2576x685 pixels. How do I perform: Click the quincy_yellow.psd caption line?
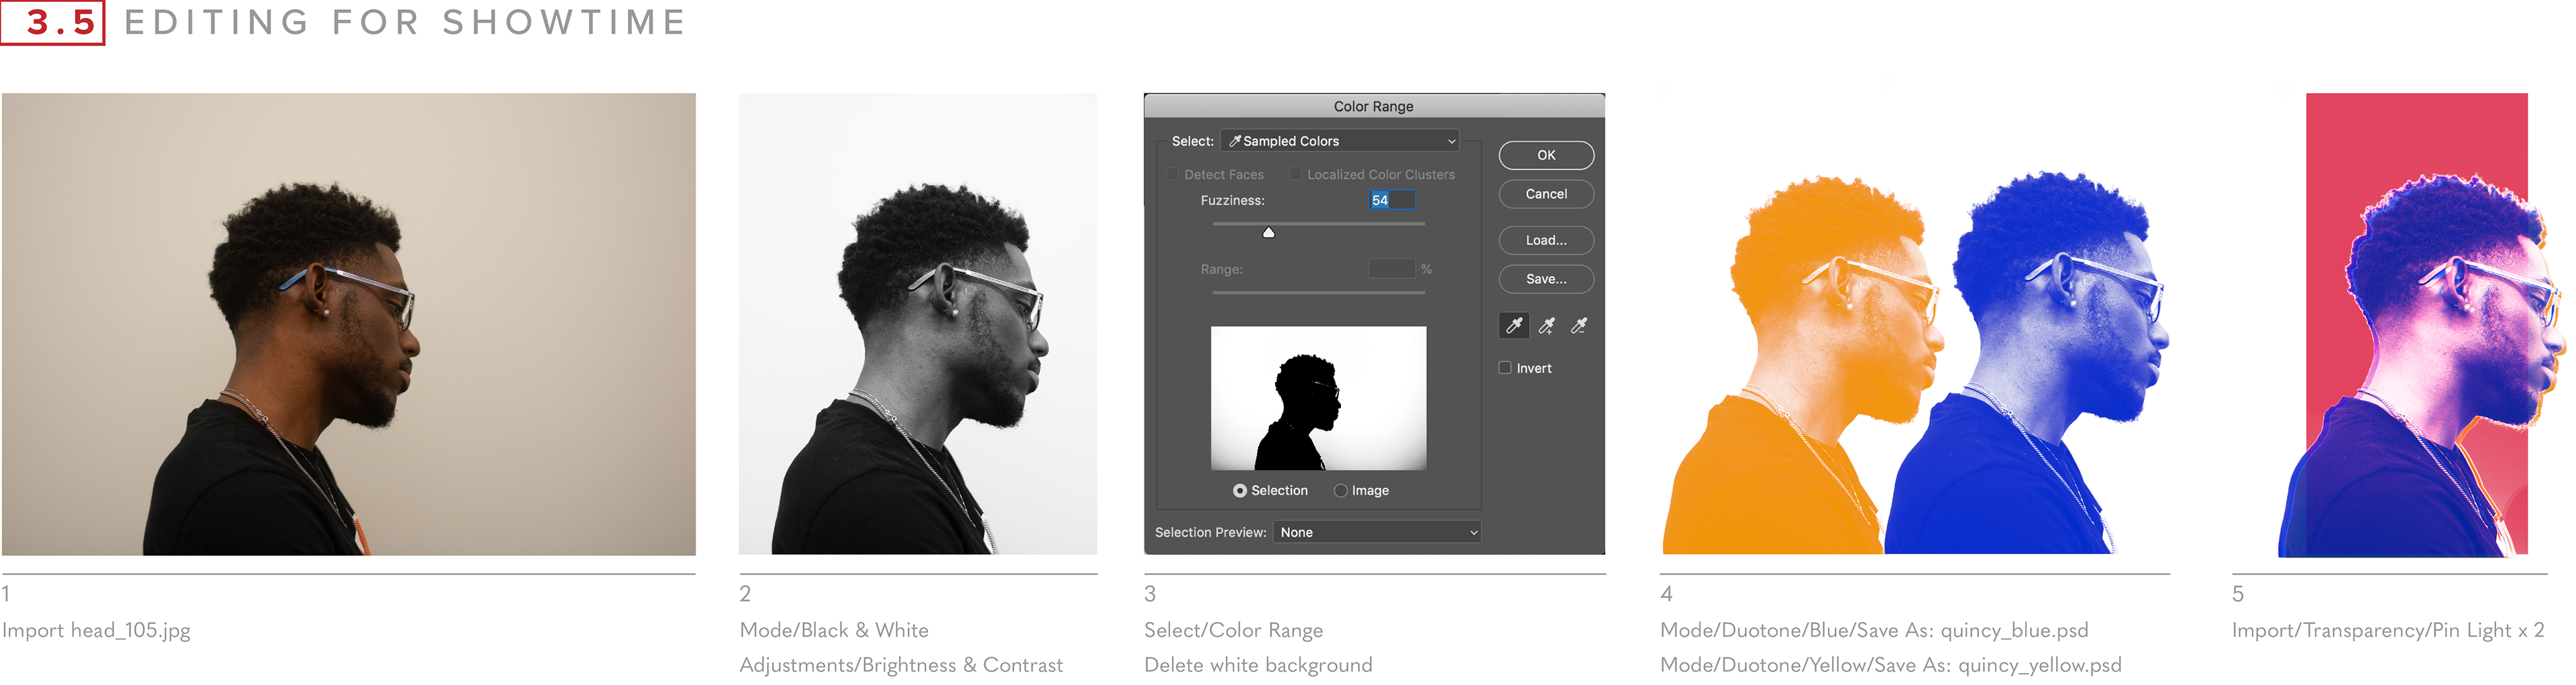point(1890,665)
